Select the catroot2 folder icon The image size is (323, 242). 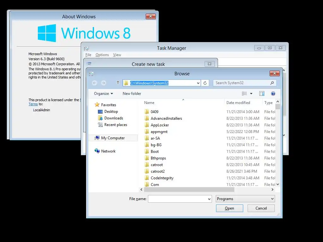pyautogui.click(x=147, y=171)
